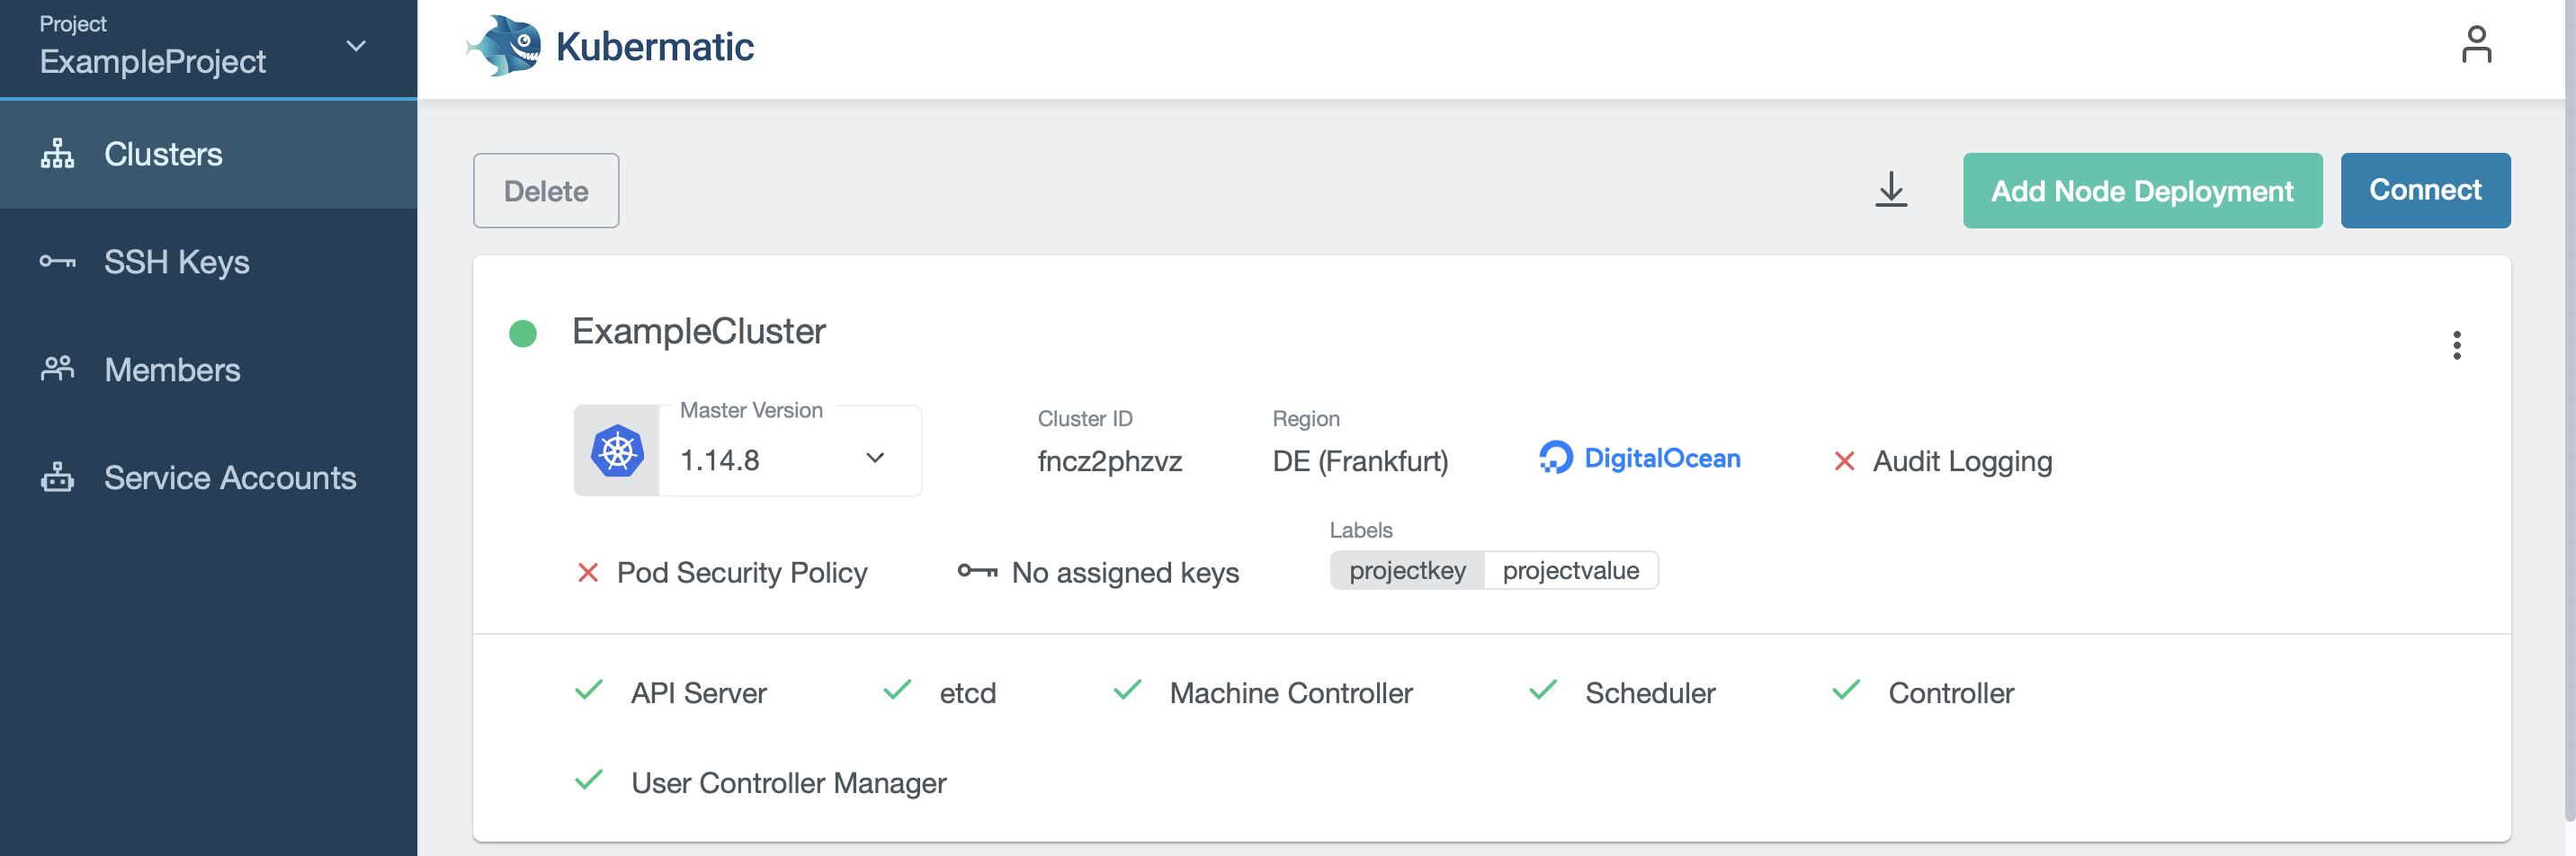2576x856 pixels.
Task: Click the User Controller Manager green checkmark
Action: [589, 780]
